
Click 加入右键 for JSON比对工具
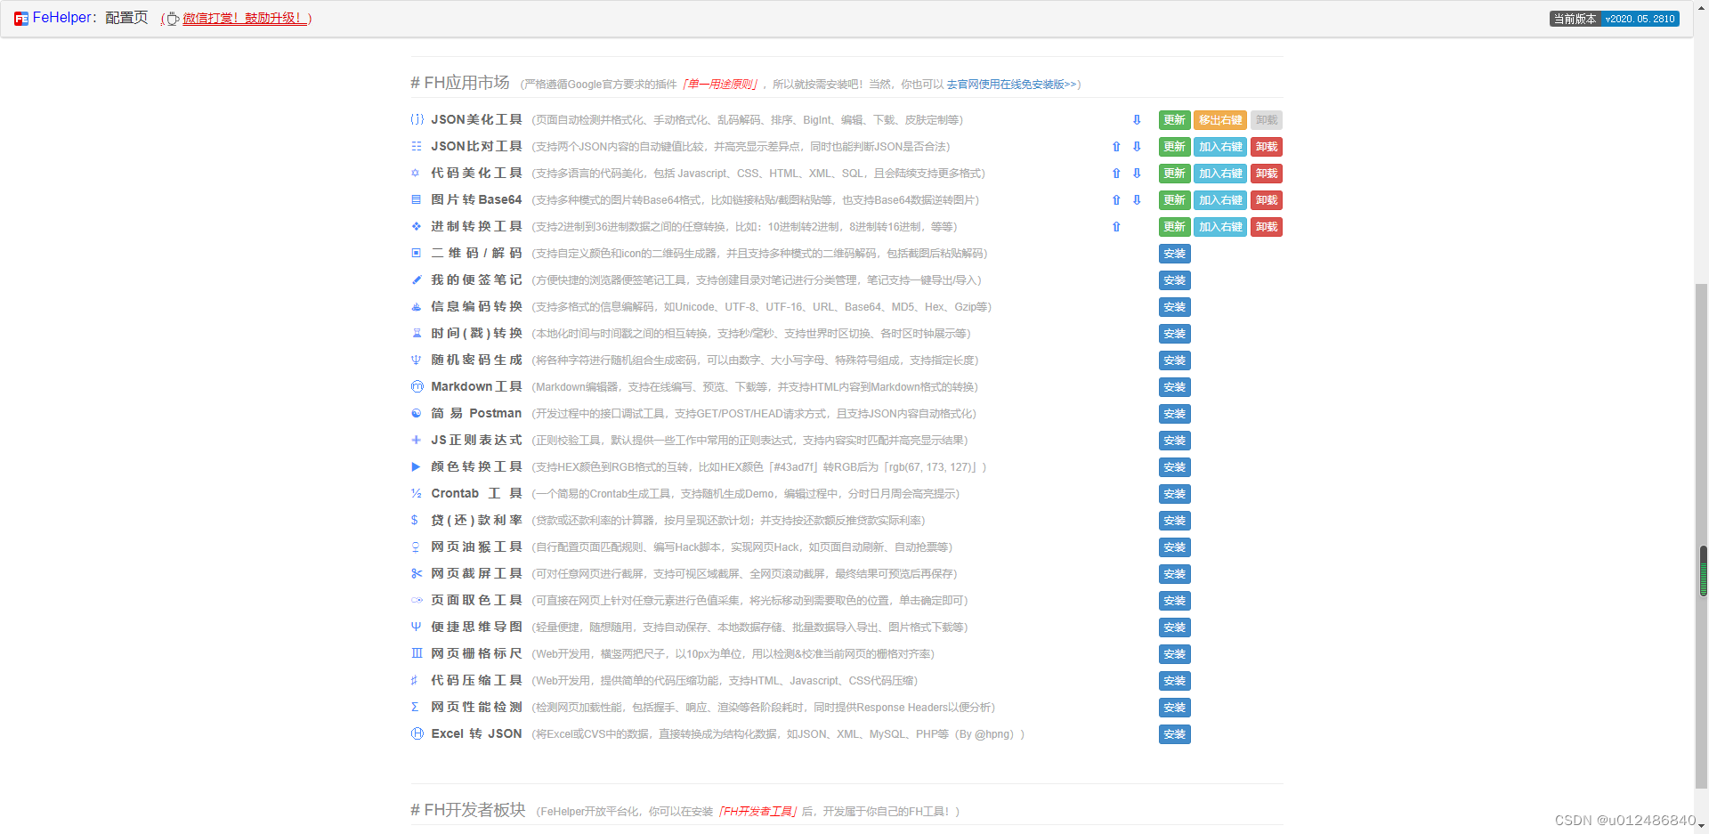tap(1220, 147)
